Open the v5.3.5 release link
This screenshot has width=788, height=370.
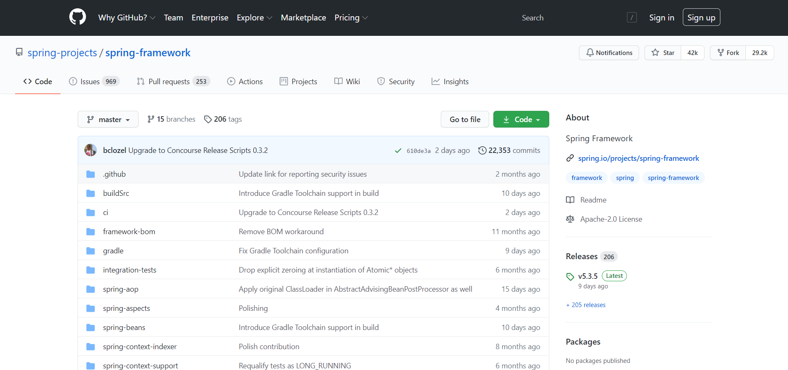[x=588, y=276]
